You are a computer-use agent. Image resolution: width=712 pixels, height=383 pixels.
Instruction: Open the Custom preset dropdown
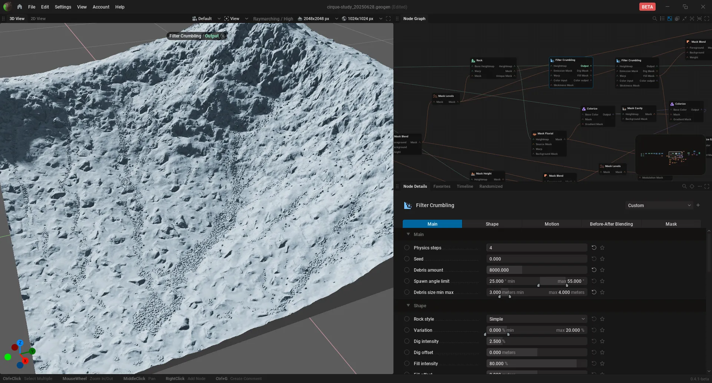pos(659,205)
